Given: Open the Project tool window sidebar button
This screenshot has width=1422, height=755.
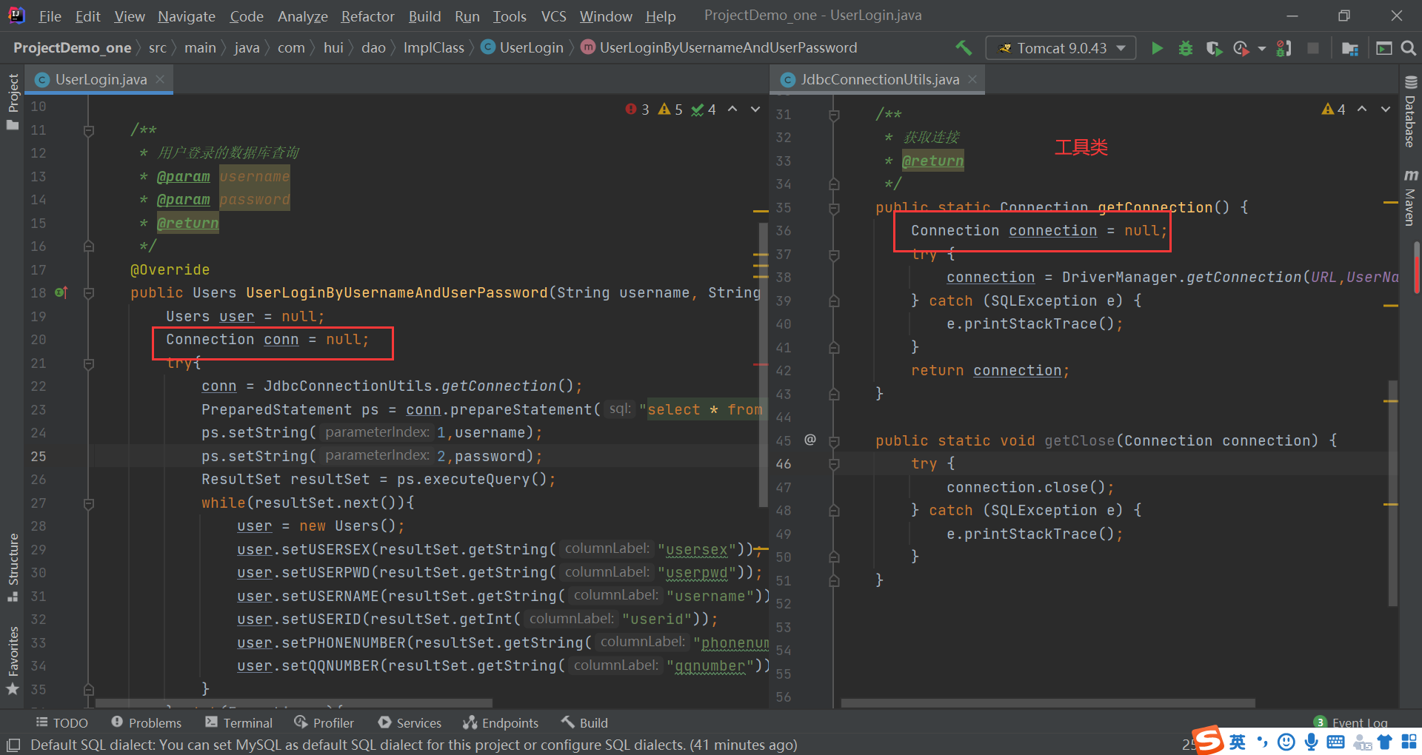Looking at the screenshot, I should pos(13,101).
